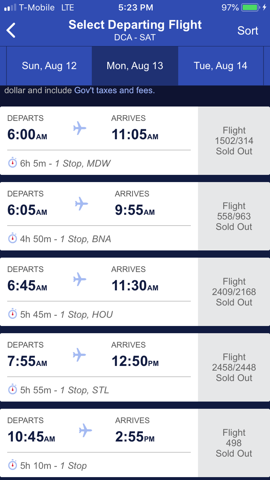
Task: Select Flight 2458/2448 Sold Out box
Action: pyautogui.click(x=234, y=367)
